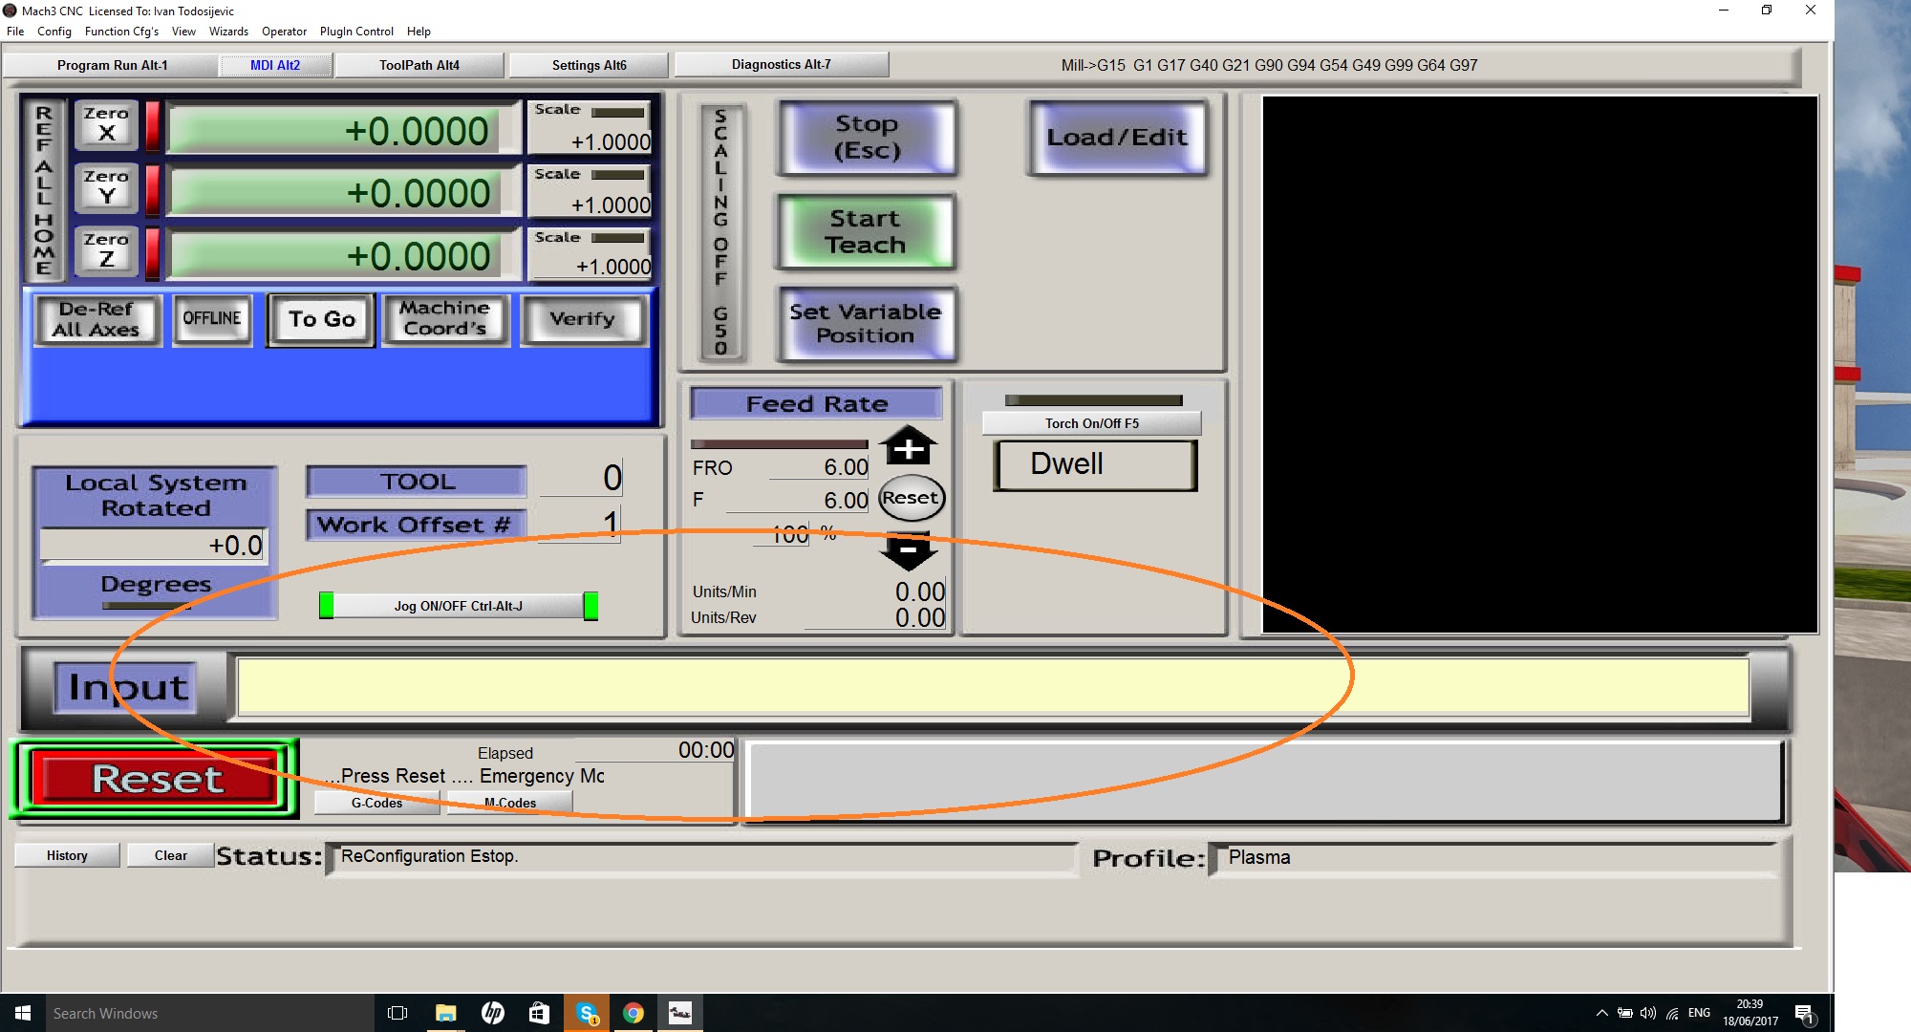Open the Config menu

pos(54,32)
